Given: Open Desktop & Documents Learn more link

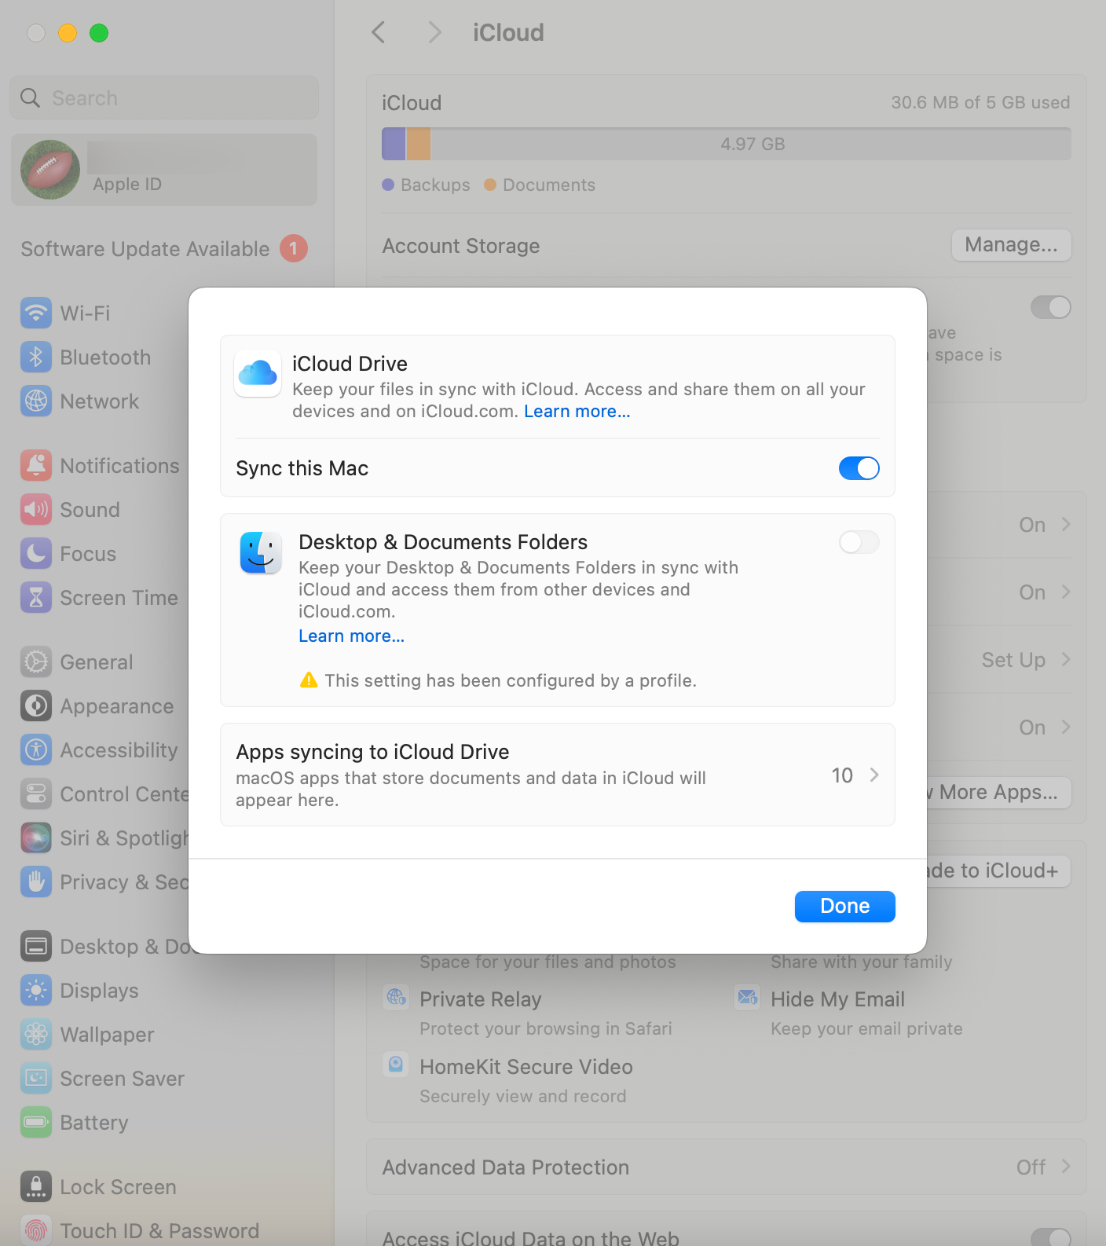Looking at the screenshot, I should point(352,636).
